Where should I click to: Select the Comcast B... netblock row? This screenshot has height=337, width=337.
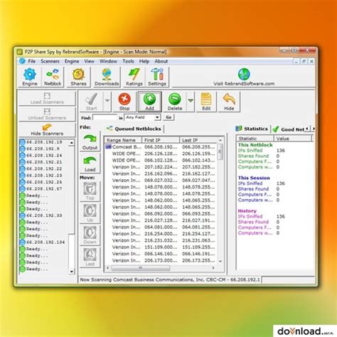click(x=161, y=147)
